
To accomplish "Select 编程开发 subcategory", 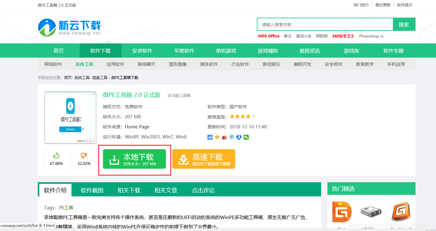I will pyautogui.click(x=303, y=64).
